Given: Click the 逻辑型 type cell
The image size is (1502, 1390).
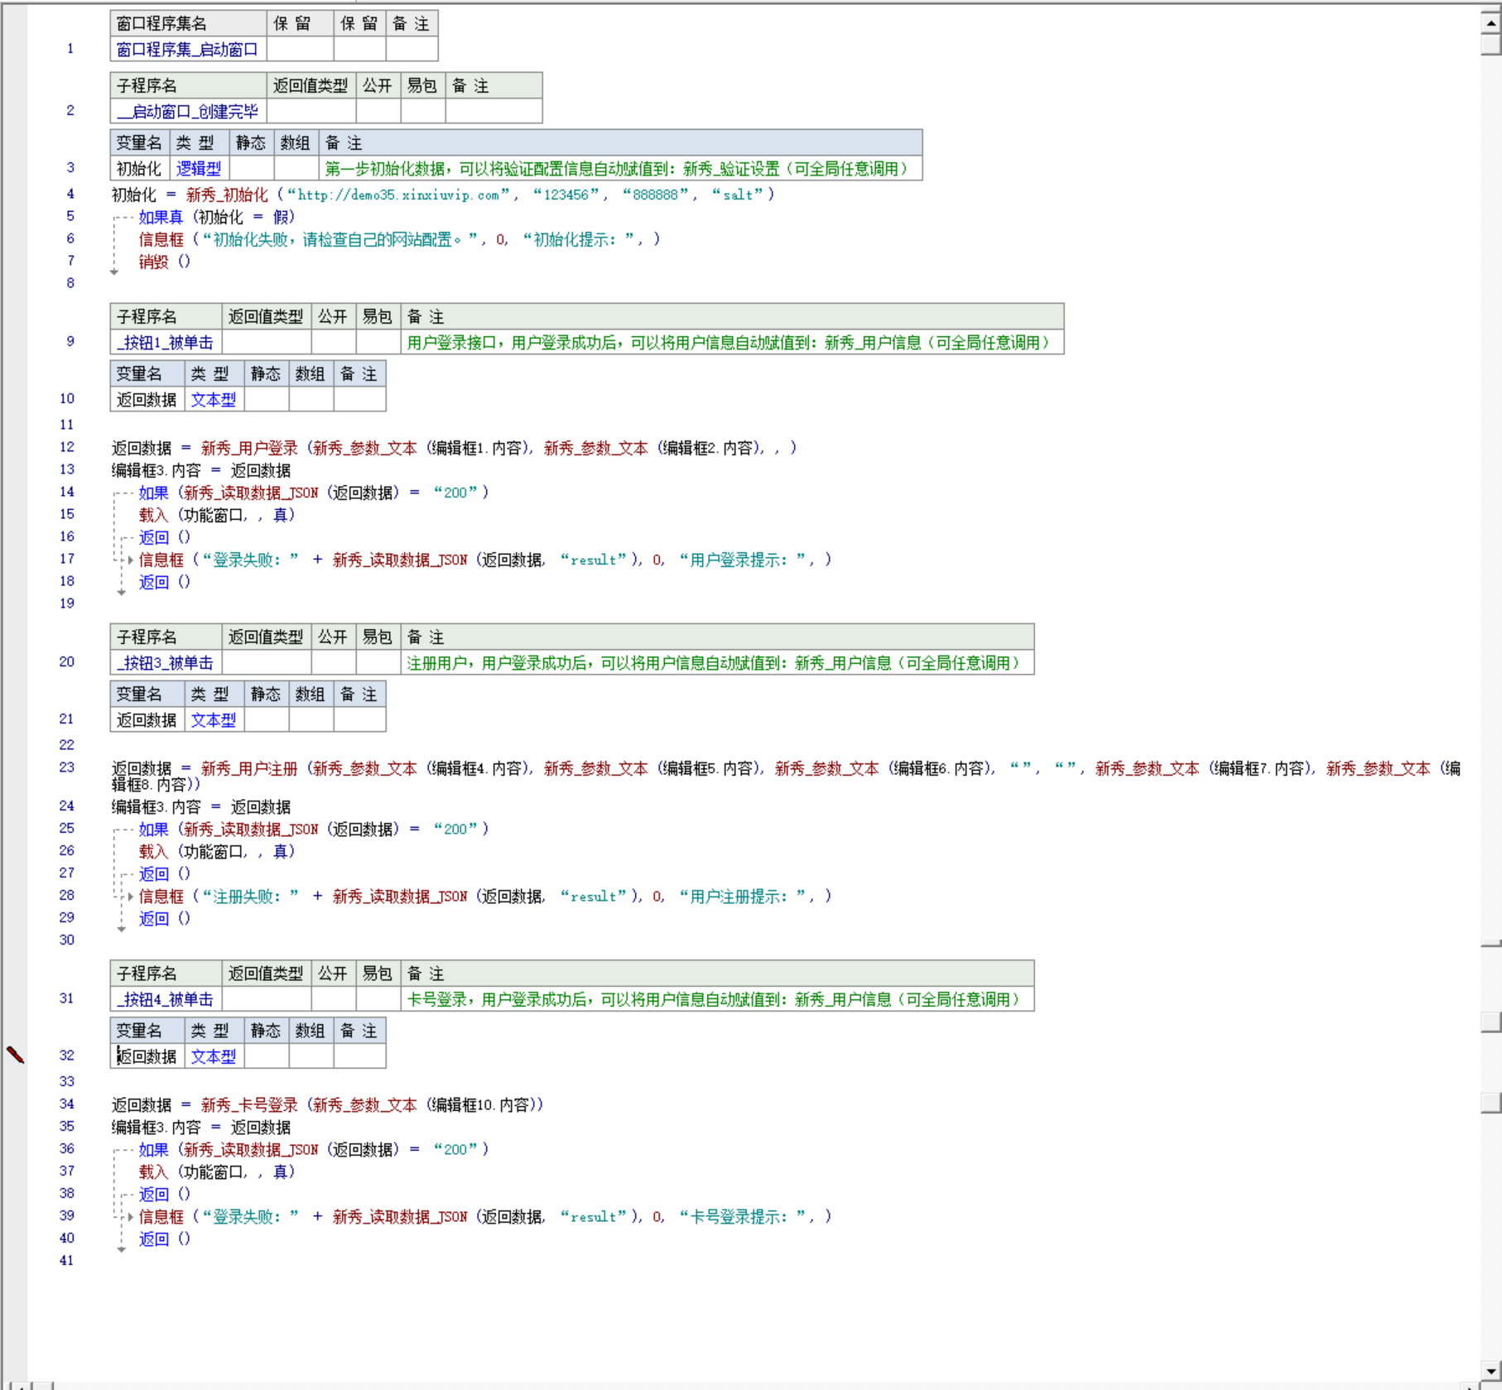Looking at the screenshot, I should click(x=199, y=169).
